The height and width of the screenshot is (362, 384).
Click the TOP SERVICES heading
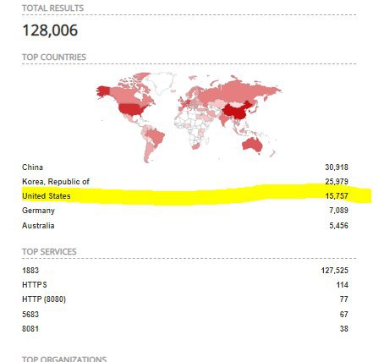click(49, 252)
